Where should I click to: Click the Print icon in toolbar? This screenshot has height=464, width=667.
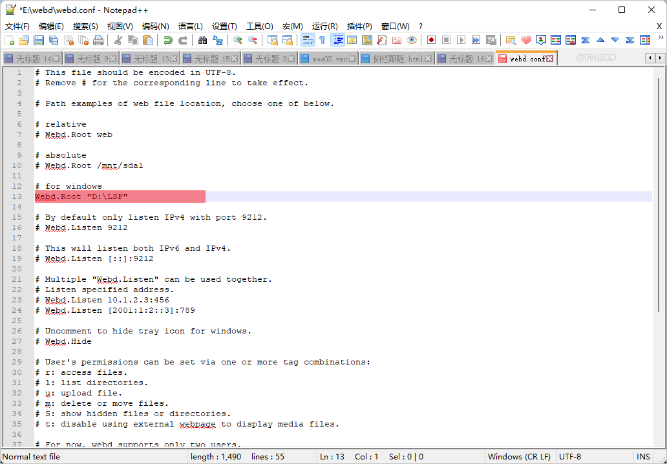click(x=98, y=41)
